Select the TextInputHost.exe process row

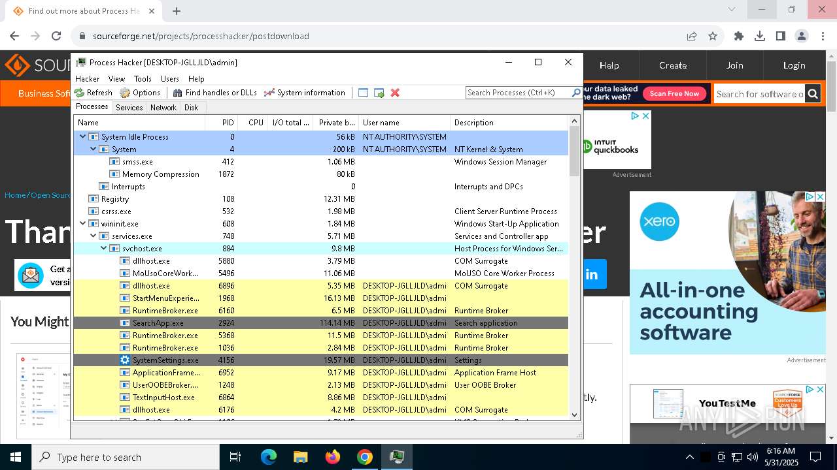tap(320, 397)
